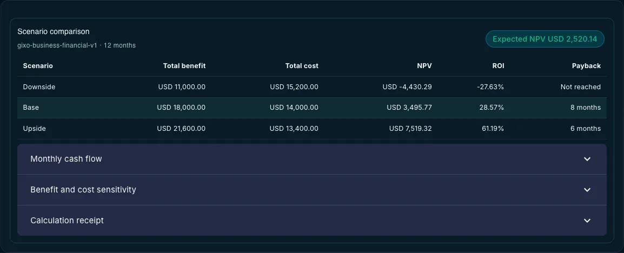624x253 pixels.
Task: Click chevron icon on Monthly cash flow row
Action: [587, 159]
